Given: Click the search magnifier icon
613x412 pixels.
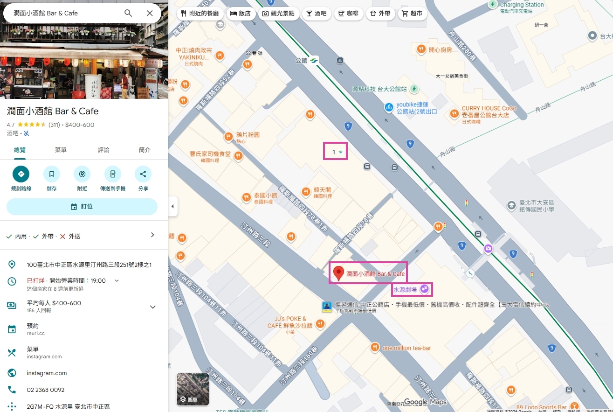Looking at the screenshot, I should [128, 13].
